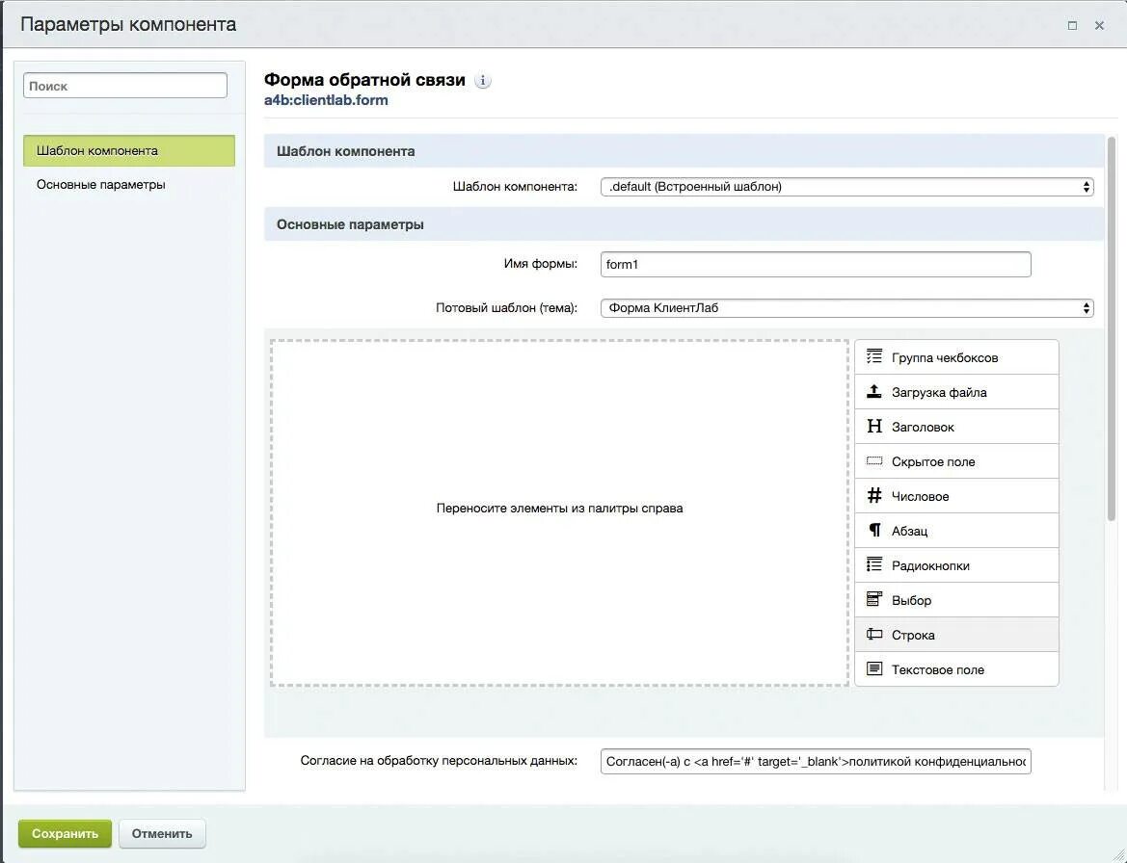
Task: Click the Радиокнопки list icon
Action: pyautogui.click(x=874, y=564)
